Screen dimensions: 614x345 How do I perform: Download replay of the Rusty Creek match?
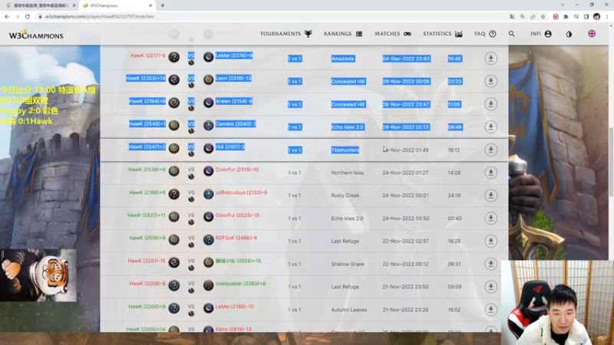coord(490,195)
